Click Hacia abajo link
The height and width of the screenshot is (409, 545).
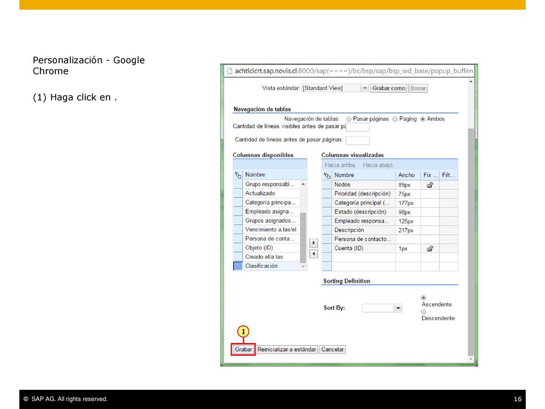[x=377, y=165]
